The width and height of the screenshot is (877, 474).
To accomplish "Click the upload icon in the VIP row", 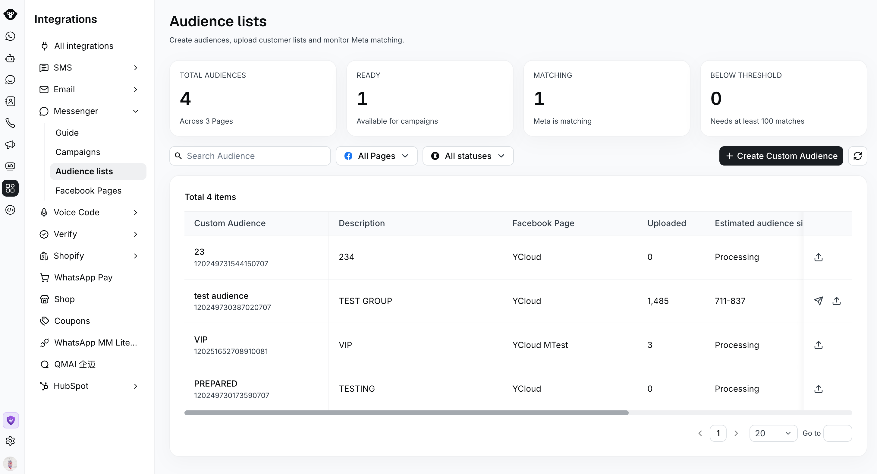I will pos(819,345).
